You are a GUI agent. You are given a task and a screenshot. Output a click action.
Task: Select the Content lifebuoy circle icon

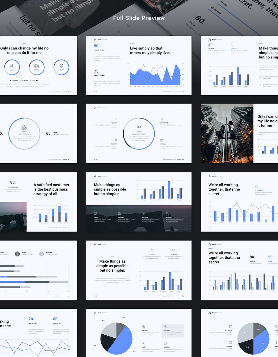(x=37, y=66)
